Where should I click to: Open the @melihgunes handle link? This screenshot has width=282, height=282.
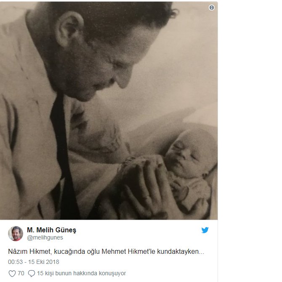point(45,237)
